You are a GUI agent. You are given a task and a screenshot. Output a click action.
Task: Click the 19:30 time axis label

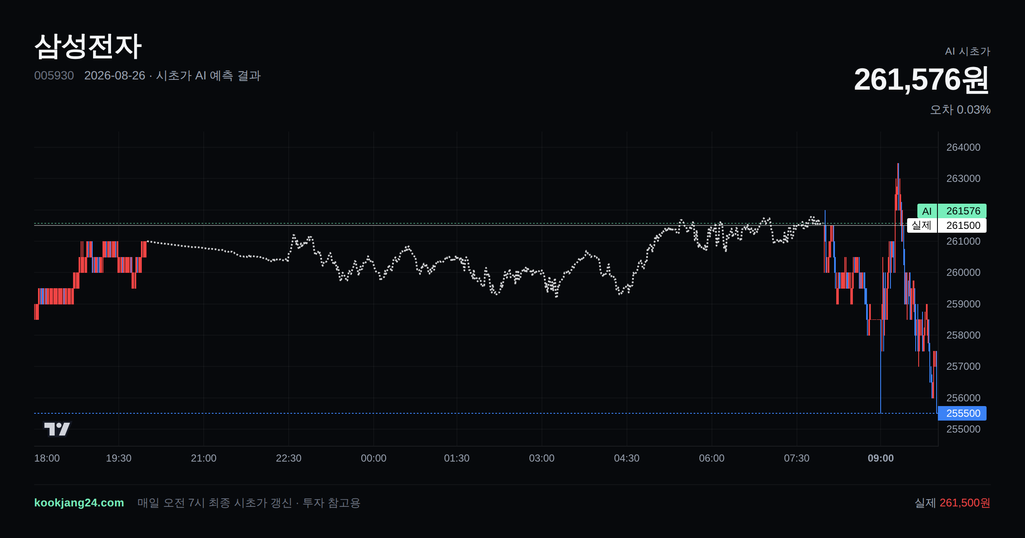[x=119, y=458]
